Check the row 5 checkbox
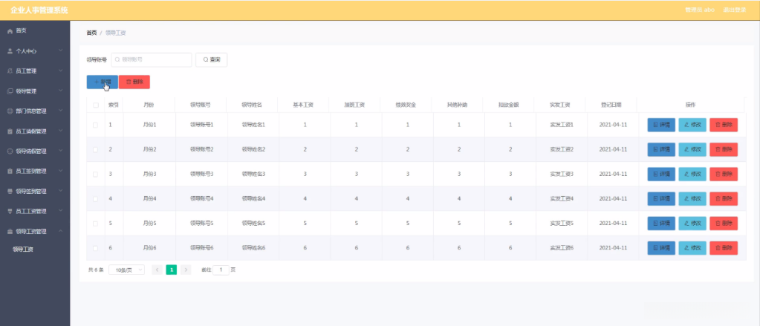760x326 pixels. pyautogui.click(x=96, y=224)
